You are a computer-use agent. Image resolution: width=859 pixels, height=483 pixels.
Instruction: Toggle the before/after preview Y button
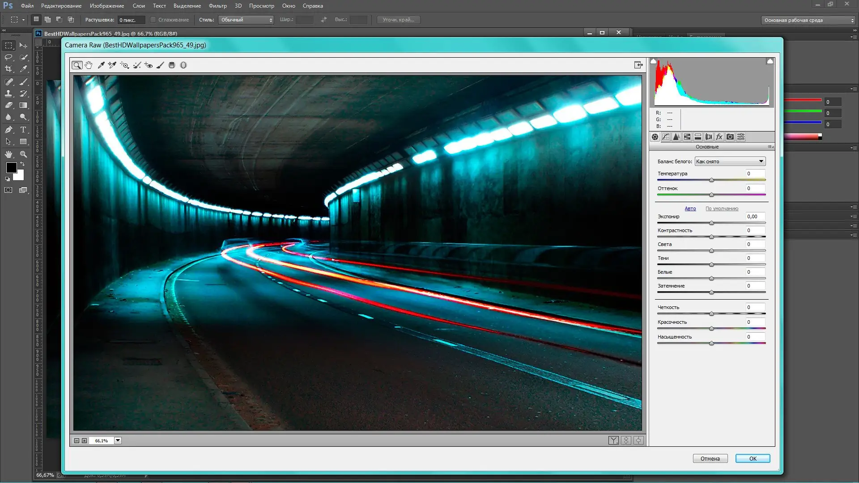click(613, 441)
